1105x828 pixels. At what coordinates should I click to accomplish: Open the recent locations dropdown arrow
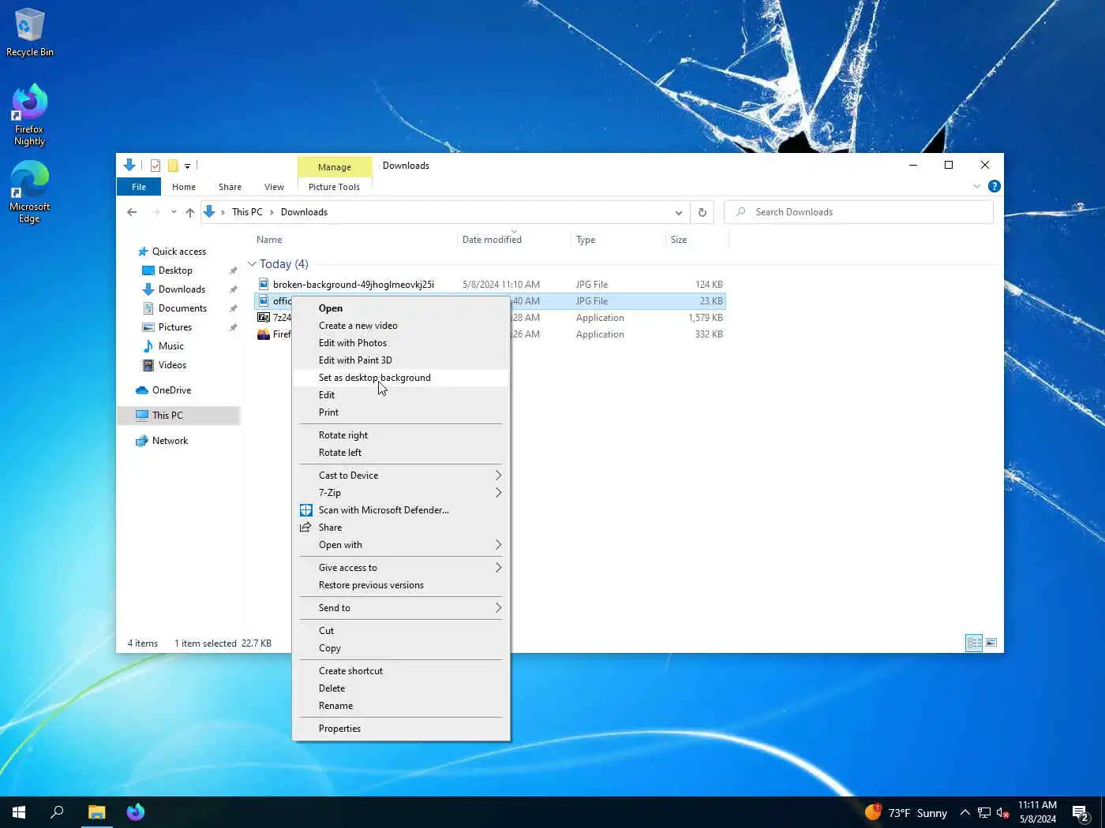pos(174,212)
